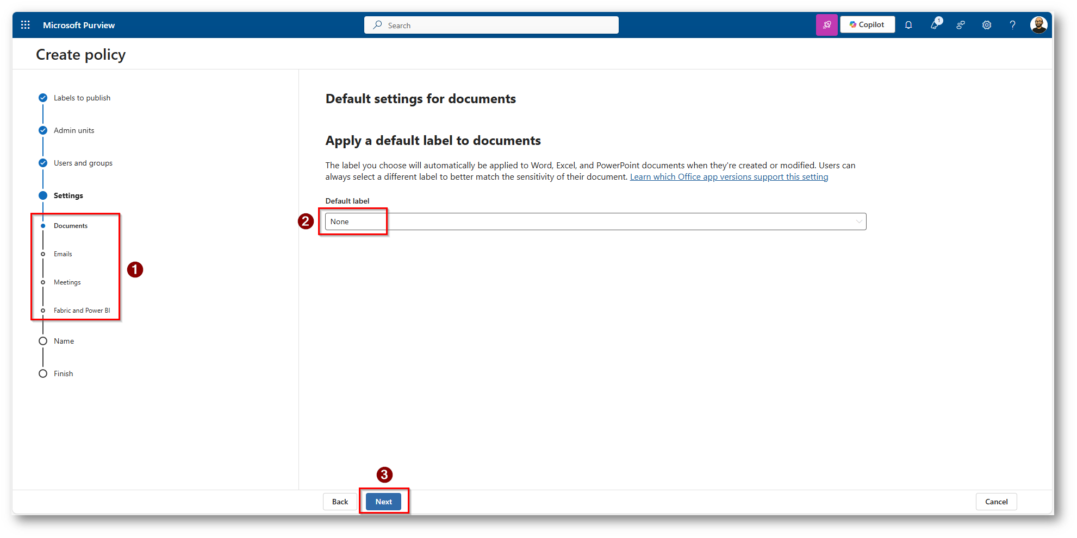Image resolution: width=1077 pixels, height=538 pixels.
Task: Open the user account avatar
Action: (1038, 25)
